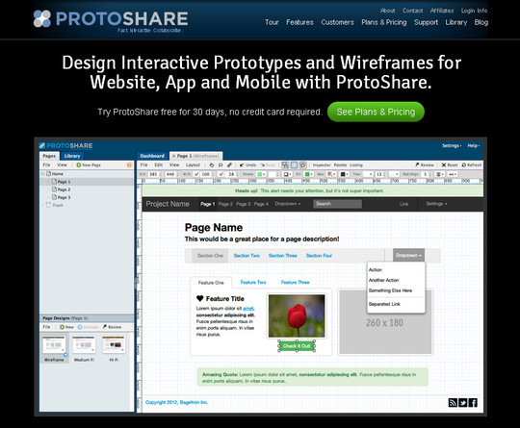This screenshot has height=428, width=520.
Task: Click the Copyright 2012, Bagelron Inc. link
Action: point(177,402)
